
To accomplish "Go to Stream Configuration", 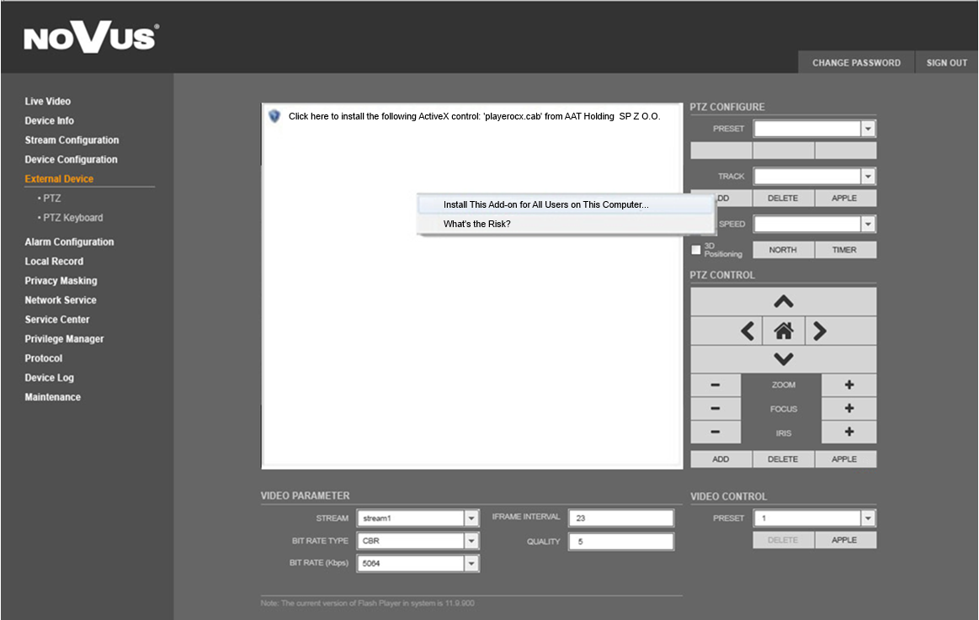I will tap(72, 140).
